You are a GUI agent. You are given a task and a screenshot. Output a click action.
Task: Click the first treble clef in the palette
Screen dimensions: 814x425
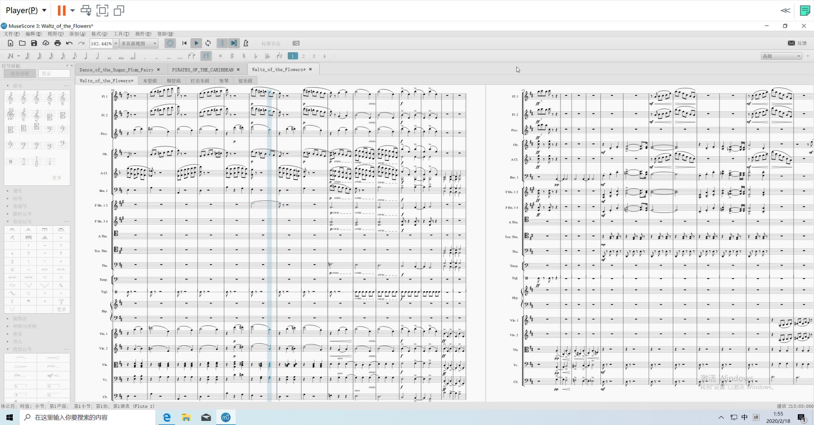coord(11,98)
